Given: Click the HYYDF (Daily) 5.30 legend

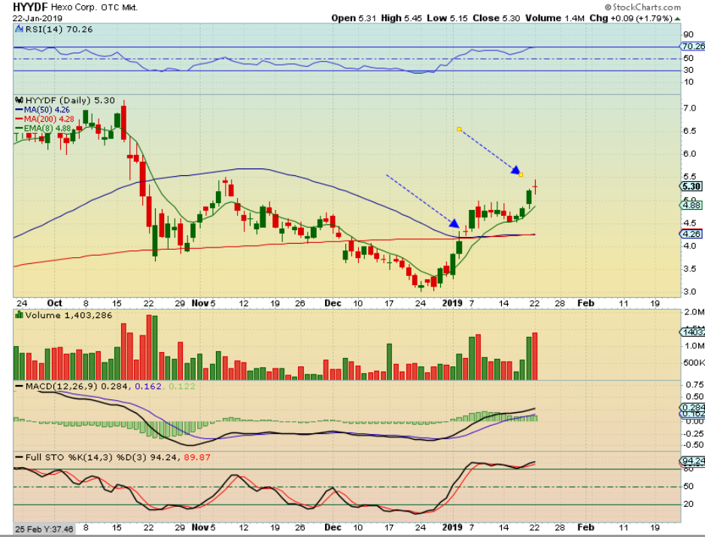Looking at the screenshot, I should pyautogui.click(x=70, y=100).
